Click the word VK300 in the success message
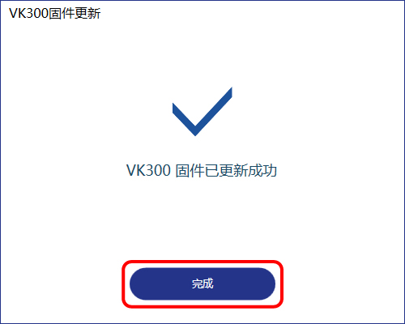This screenshot has height=324, width=405. pos(148,170)
